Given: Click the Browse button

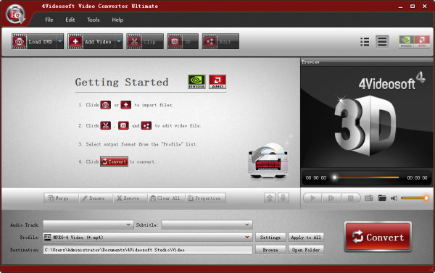Looking at the screenshot, I should tap(270, 250).
